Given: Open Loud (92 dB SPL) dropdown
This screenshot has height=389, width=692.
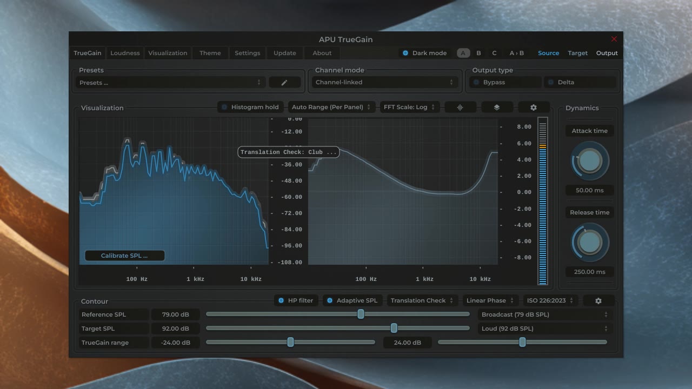Looking at the screenshot, I should [x=544, y=329].
